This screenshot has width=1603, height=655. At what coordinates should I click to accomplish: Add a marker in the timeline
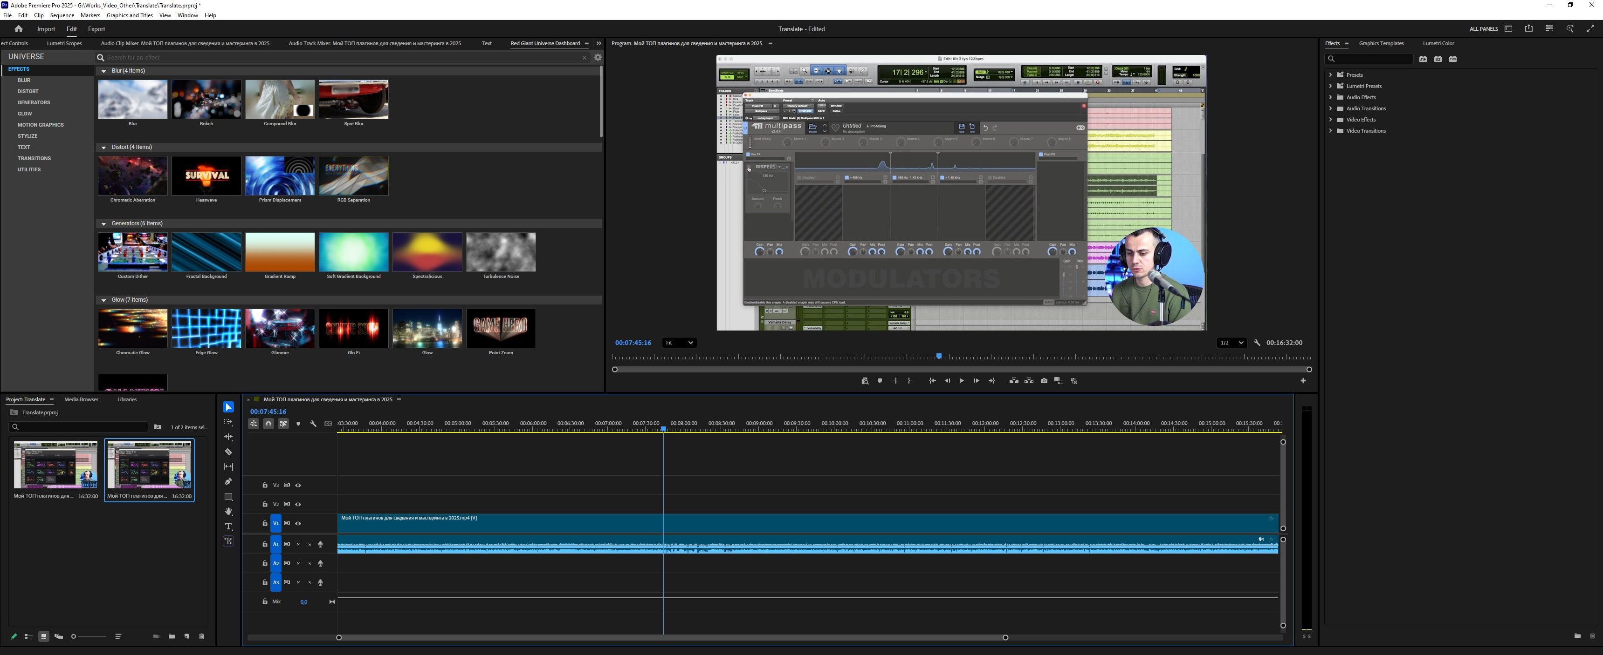(298, 424)
